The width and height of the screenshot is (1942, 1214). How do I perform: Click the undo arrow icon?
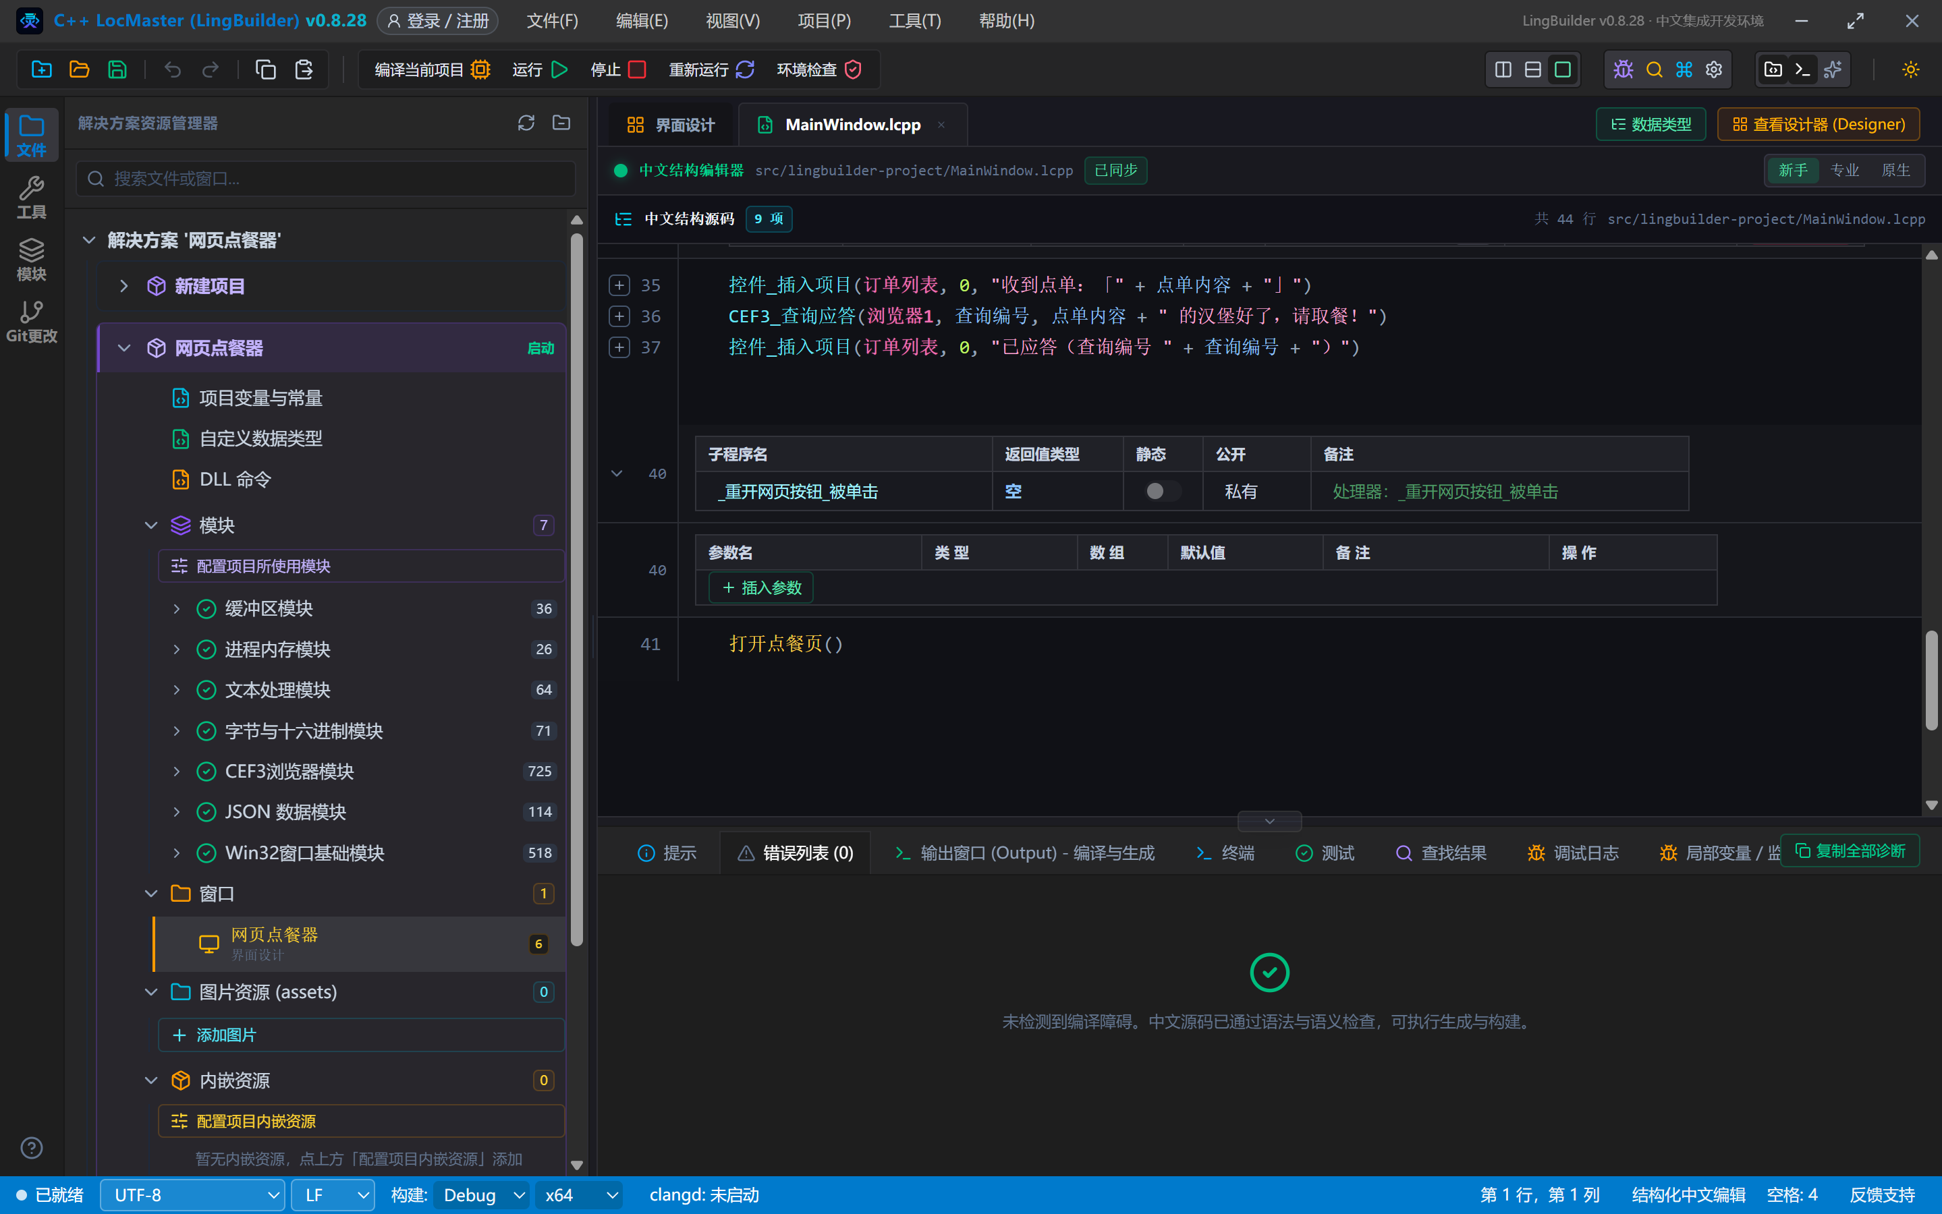pos(173,70)
